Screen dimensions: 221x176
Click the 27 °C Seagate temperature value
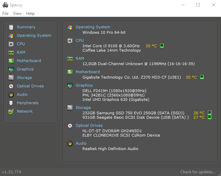(199, 117)
